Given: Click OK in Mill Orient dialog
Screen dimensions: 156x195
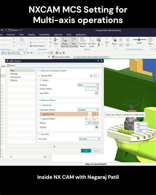Looking at the screenshot, I should click(86, 151).
